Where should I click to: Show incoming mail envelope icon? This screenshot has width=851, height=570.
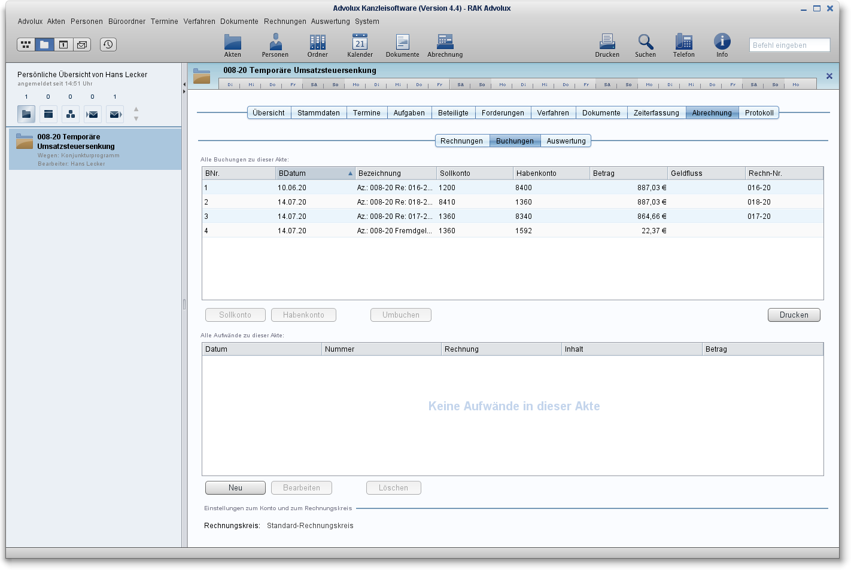[x=93, y=114]
